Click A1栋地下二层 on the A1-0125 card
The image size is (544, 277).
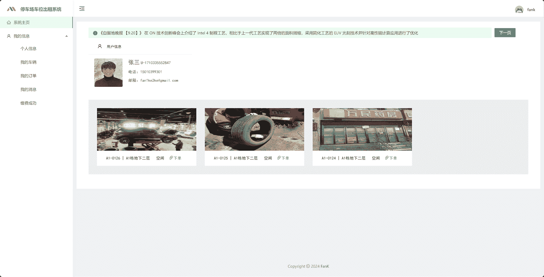[246, 158]
